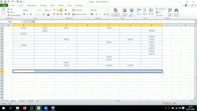197x111 pixels.
Task: Open Format as Table gallery
Action: coord(124,12)
